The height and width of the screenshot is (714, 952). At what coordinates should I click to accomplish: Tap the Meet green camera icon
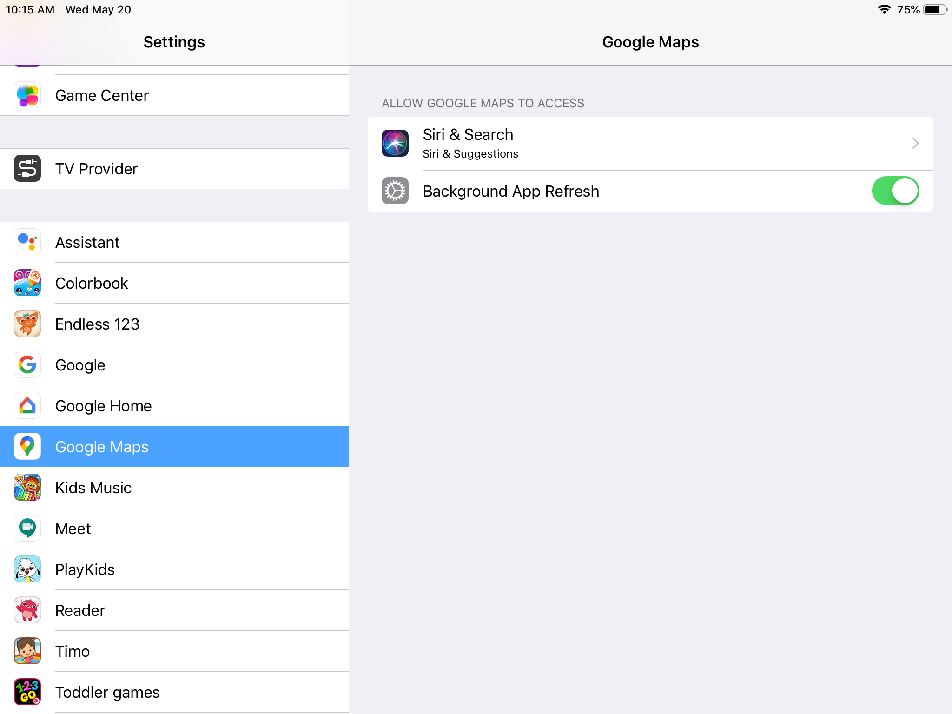(x=27, y=529)
